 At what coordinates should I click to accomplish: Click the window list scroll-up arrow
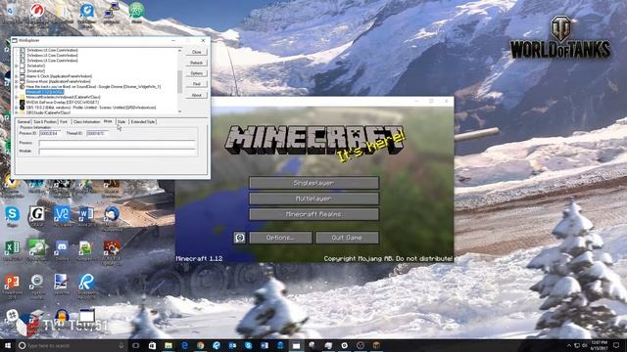pyautogui.click(x=179, y=50)
